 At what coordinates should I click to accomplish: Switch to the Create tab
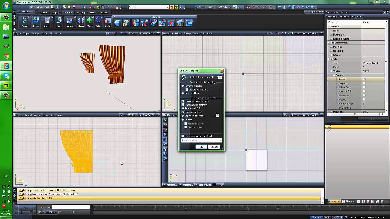44,12
